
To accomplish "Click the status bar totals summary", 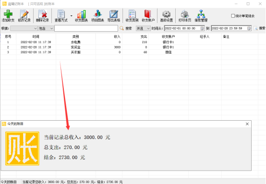I will click(73, 182).
